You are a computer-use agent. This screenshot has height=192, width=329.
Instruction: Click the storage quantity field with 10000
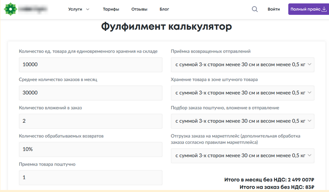(90, 65)
